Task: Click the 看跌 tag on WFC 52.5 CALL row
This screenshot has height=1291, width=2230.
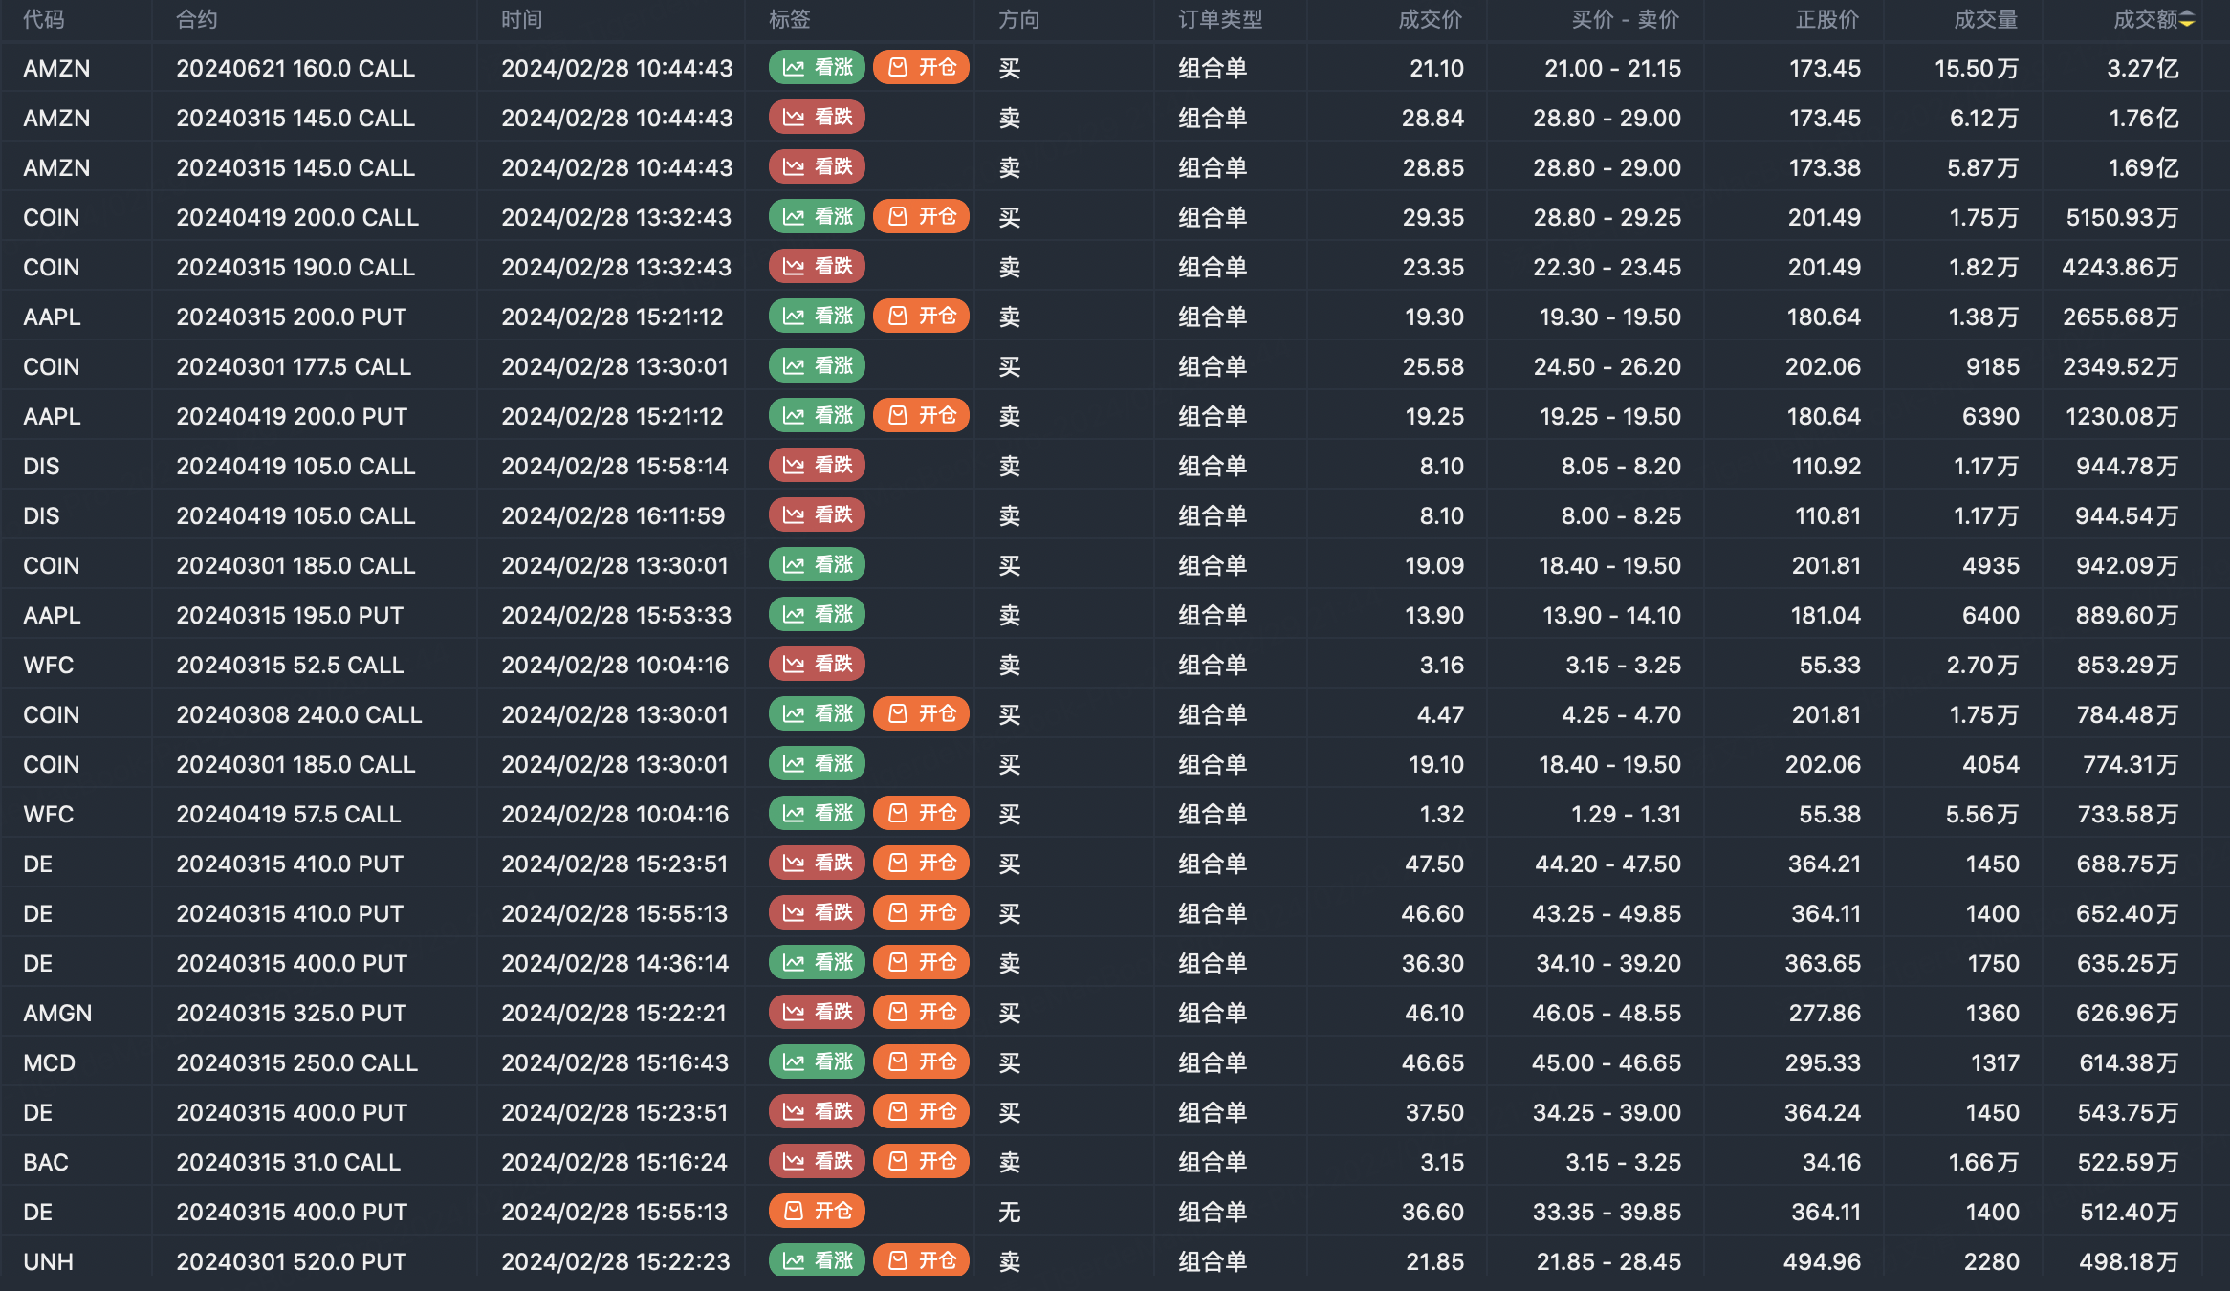Action: pos(817,665)
